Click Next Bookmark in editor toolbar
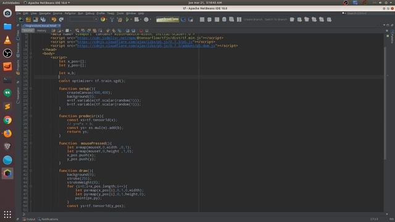395x222 pixels. pos(114,31)
